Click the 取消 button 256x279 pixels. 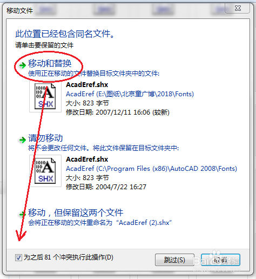[x=220, y=260]
